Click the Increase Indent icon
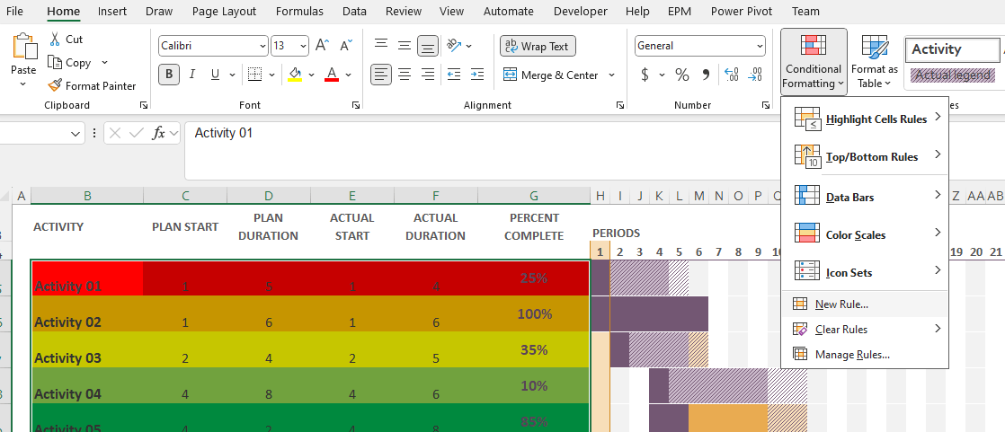 tap(476, 75)
